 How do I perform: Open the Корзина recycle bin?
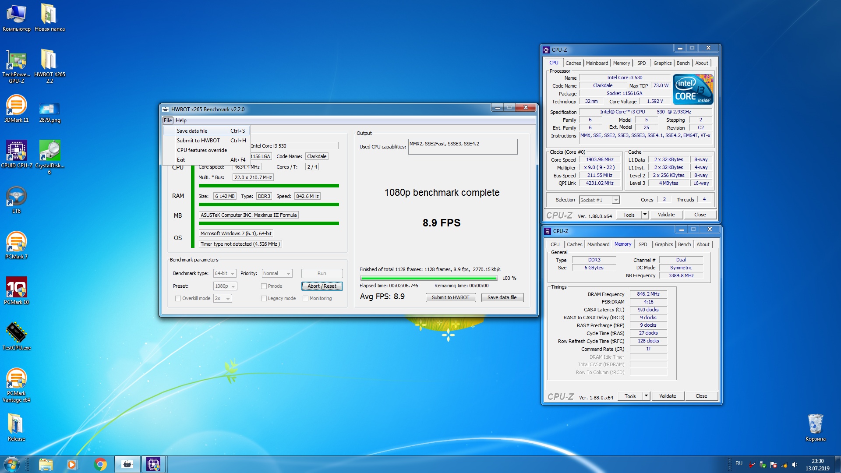point(815,427)
